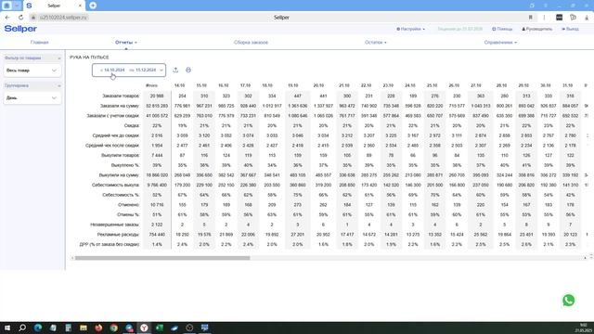Open Windows taskbar search

tap(22, 328)
